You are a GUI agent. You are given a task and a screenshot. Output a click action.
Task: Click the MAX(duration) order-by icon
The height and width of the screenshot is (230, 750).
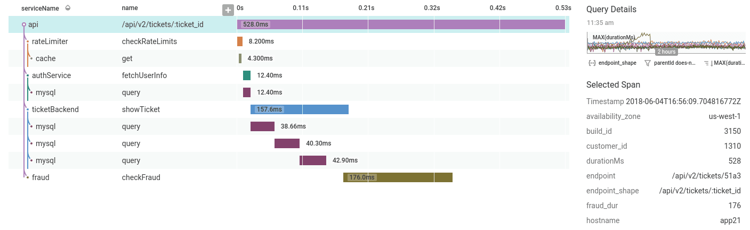pos(707,63)
